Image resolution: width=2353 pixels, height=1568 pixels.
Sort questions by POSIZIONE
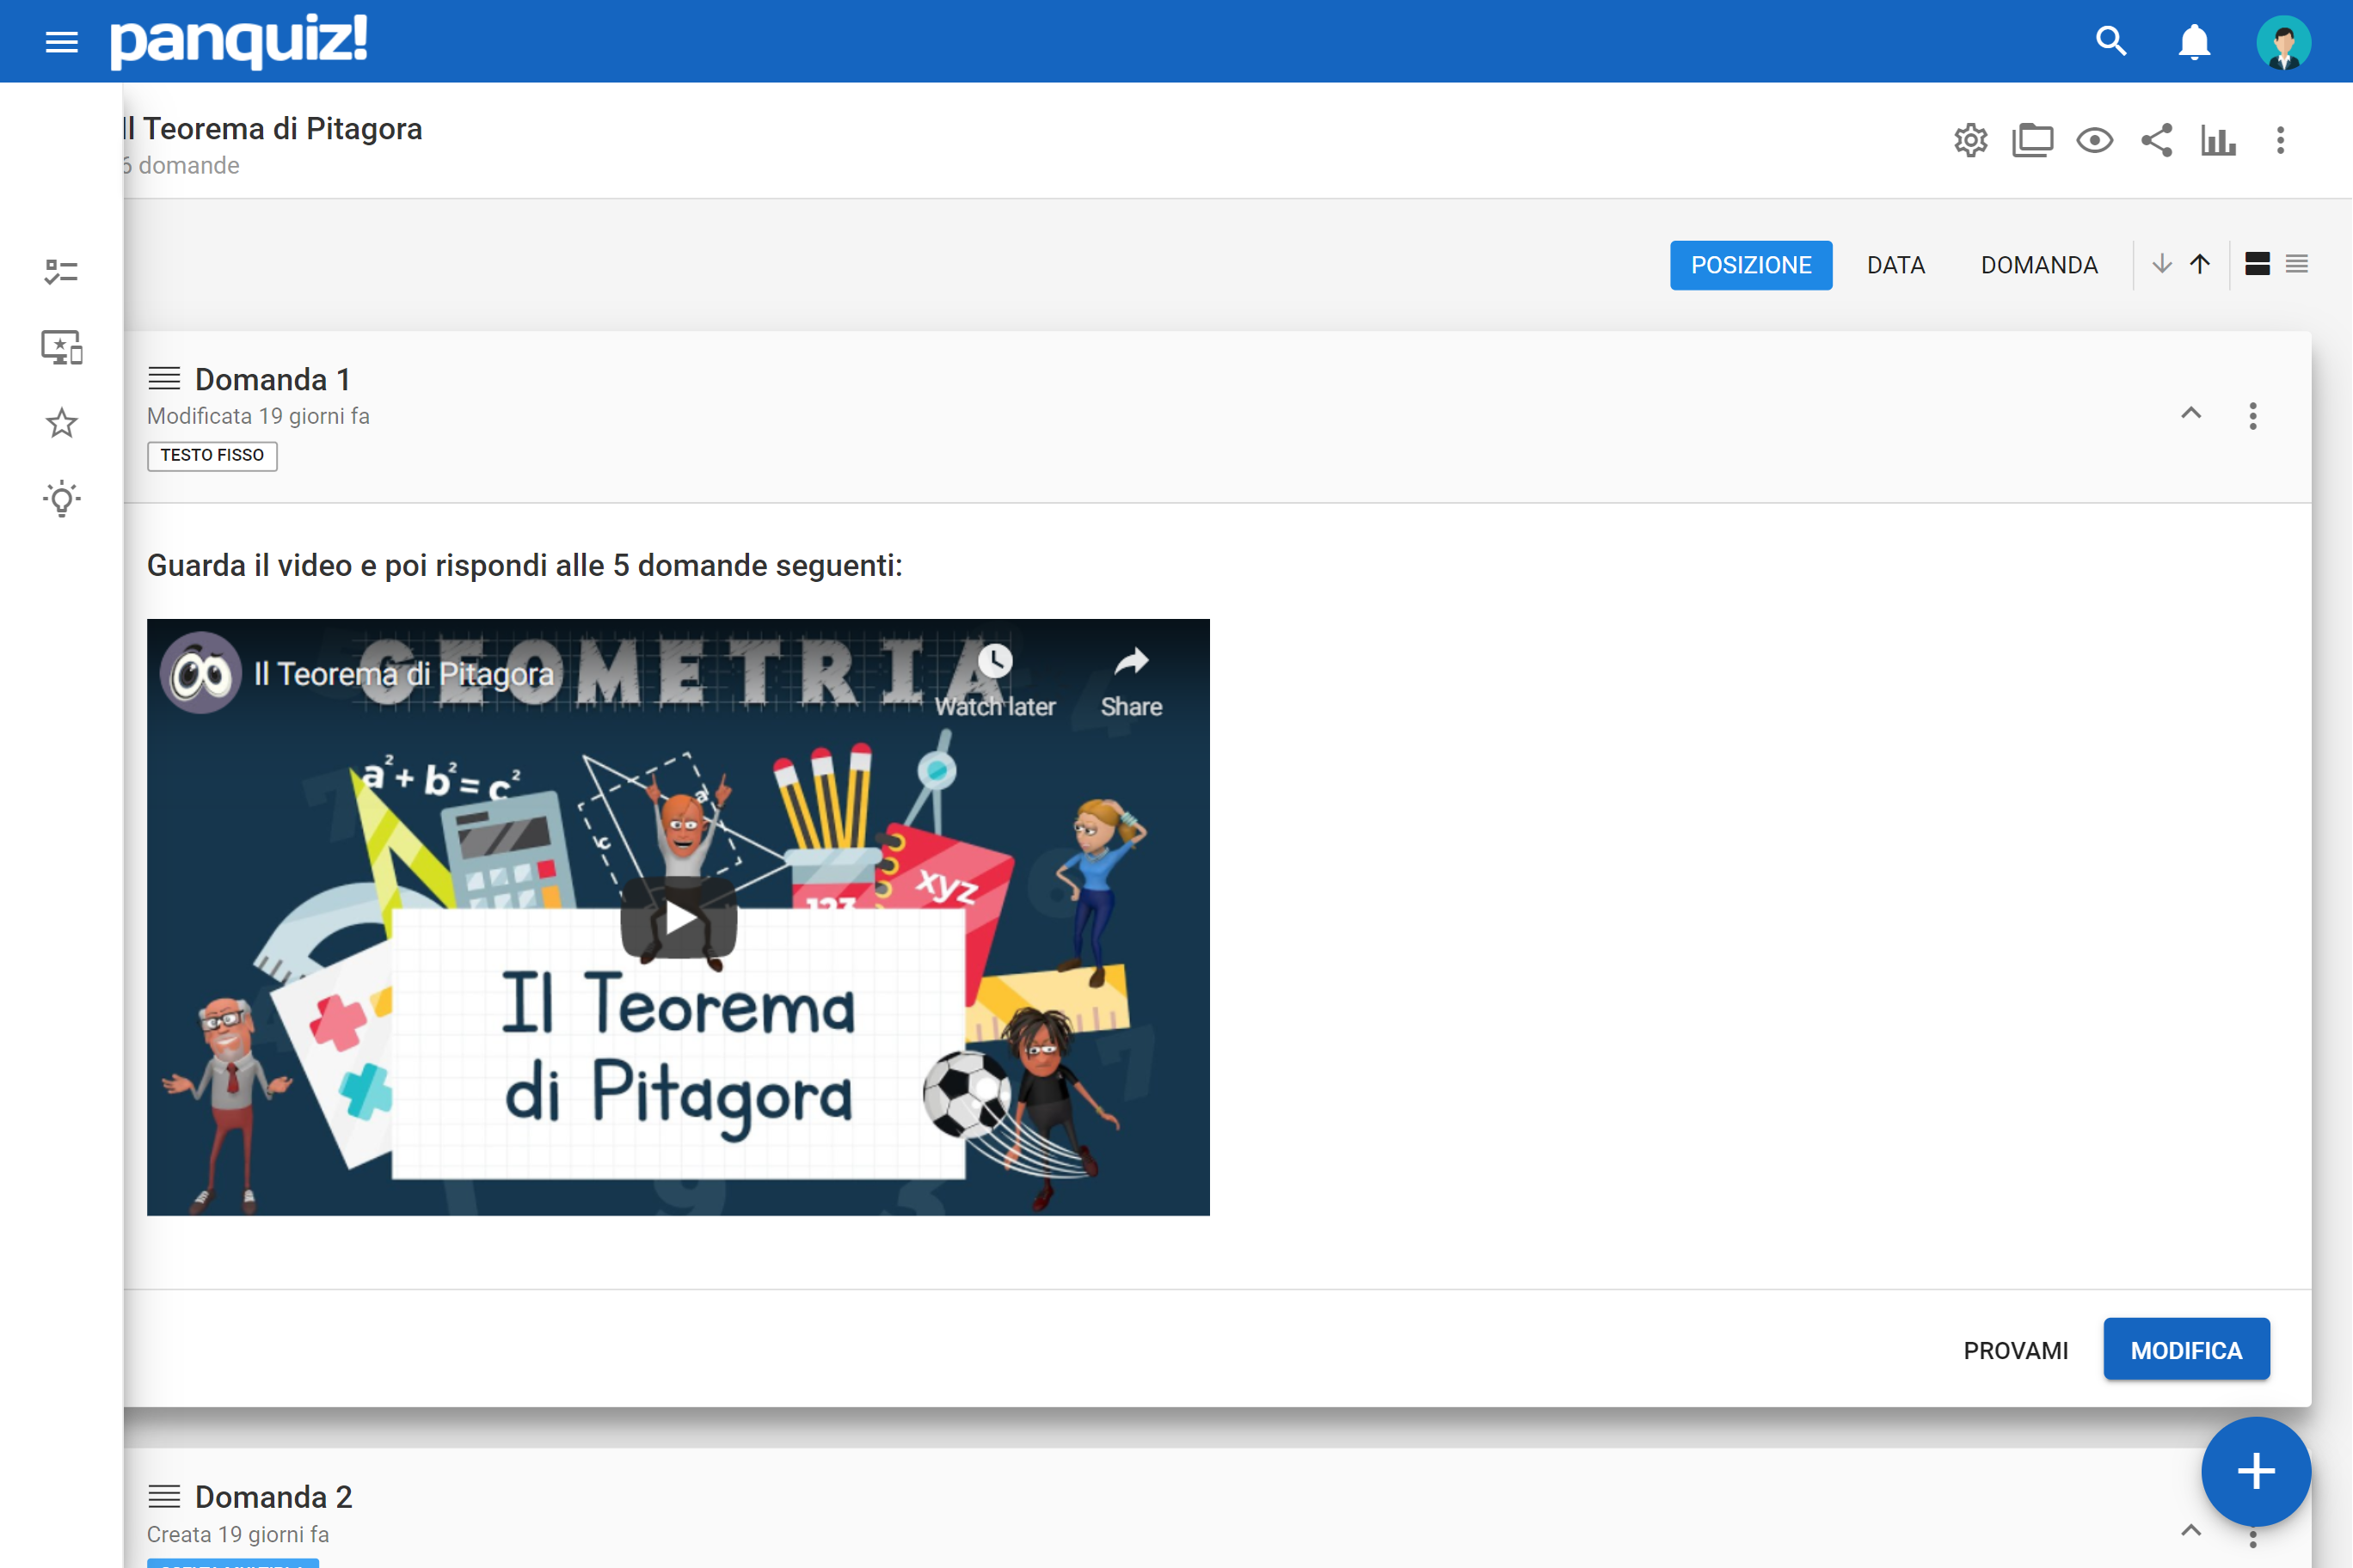point(1751,265)
